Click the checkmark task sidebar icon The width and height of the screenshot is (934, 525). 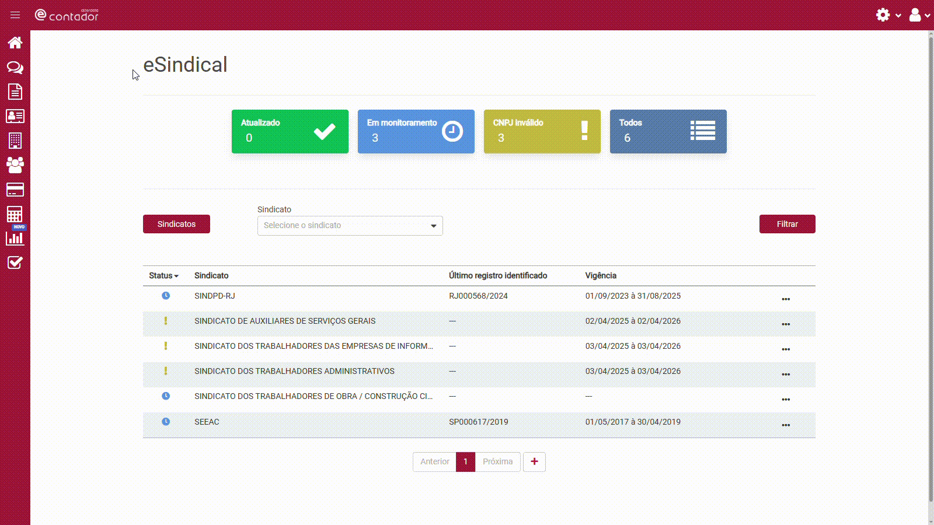pyautogui.click(x=15, y=262)
